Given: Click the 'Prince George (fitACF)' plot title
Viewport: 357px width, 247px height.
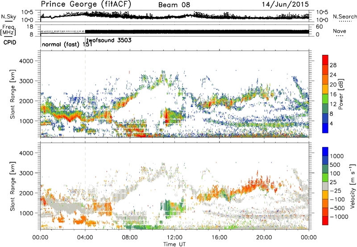Looking at the screenshot, I should click(86, 4).
